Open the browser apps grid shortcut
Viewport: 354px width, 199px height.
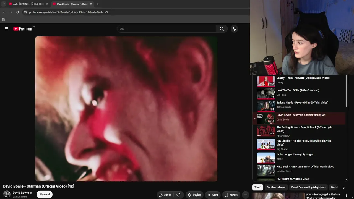(x=4, y=19)
